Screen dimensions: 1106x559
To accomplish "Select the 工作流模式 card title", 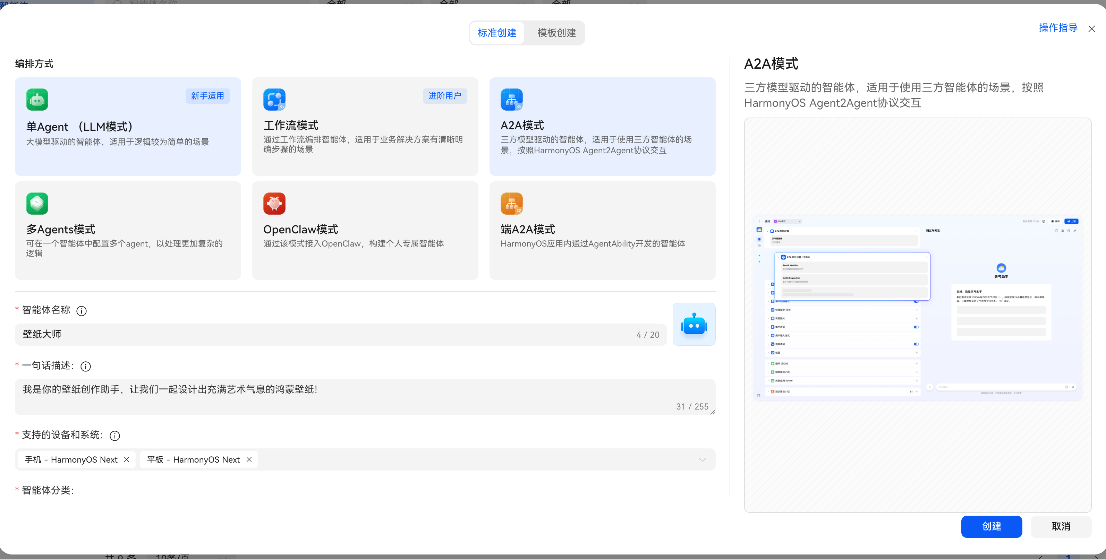I will (x=291, y=125).
